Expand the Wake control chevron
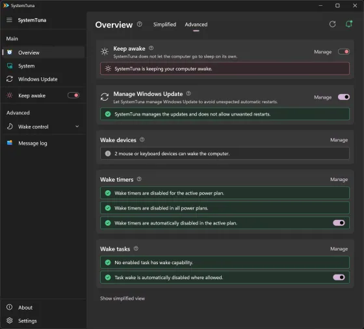364x329 pixels. (x=77, y=127)
